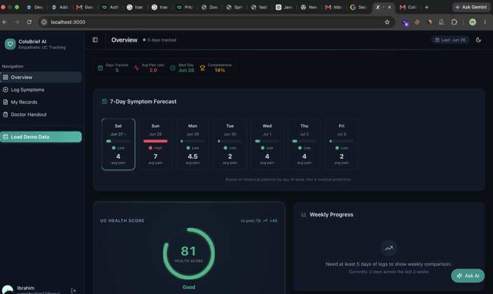Screen dimensions: 493x294
Task: Open the Overview navigation item
Action: tap(41, 77)
